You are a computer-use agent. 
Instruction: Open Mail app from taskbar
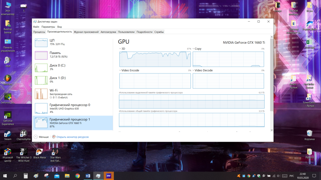pos(57,176)
